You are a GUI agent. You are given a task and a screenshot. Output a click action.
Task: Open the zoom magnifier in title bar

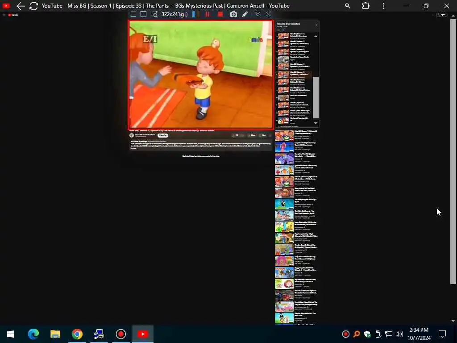coord(347,6)
